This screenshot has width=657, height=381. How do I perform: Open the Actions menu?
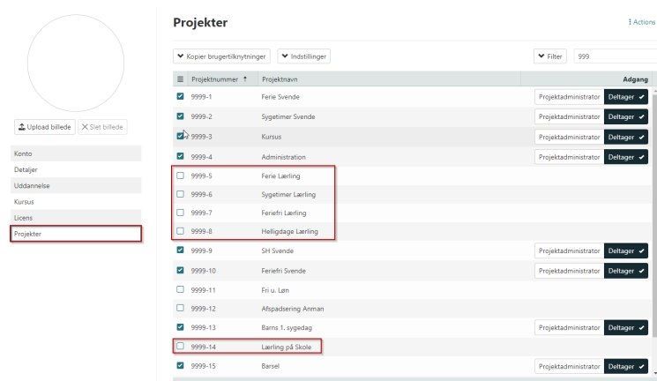pyautogui.click(x=641, y=22)
